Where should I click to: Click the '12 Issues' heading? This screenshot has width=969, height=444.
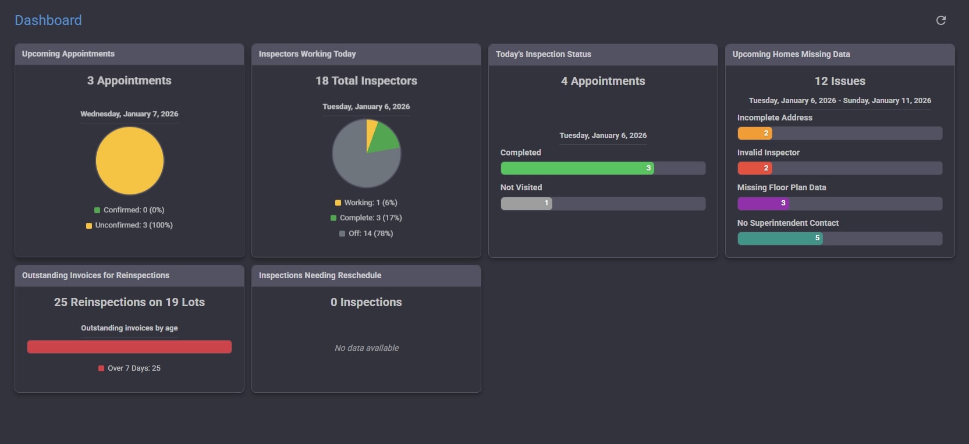click(x=840, y=81)
